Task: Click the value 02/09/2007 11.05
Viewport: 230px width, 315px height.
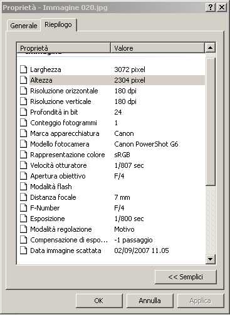Action: [142, 250]
